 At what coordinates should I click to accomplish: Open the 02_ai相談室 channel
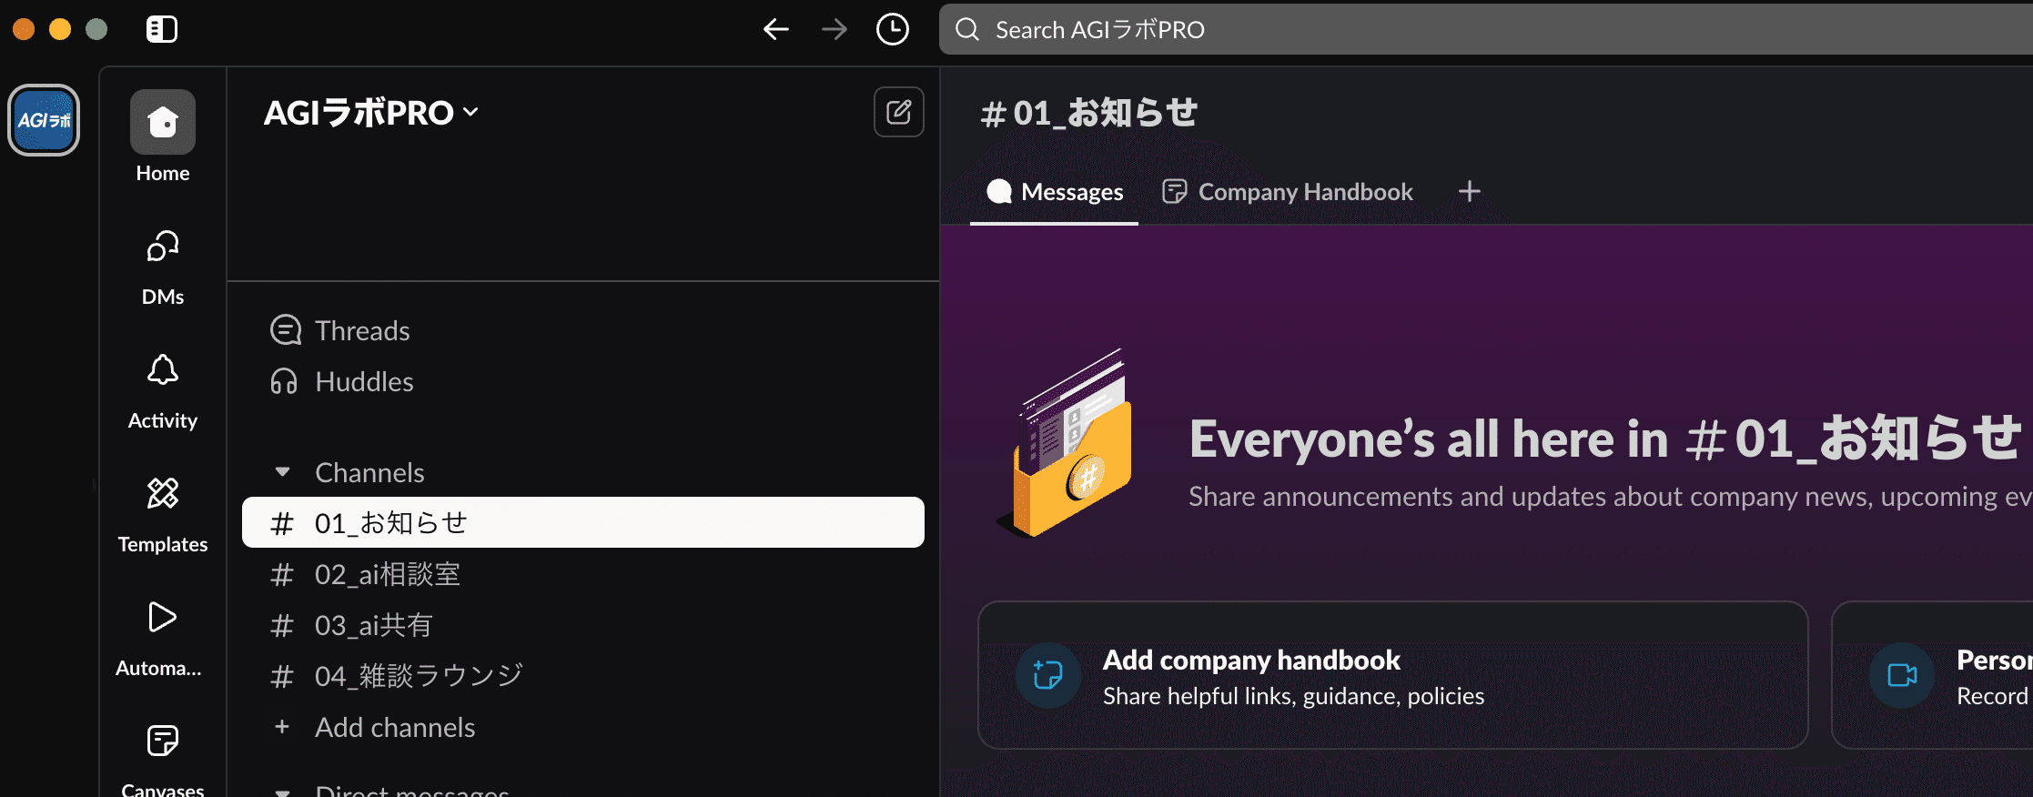388,574
